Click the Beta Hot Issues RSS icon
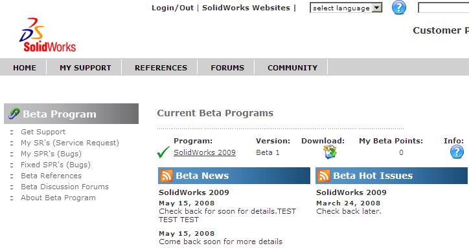 [x=324, y=176]
